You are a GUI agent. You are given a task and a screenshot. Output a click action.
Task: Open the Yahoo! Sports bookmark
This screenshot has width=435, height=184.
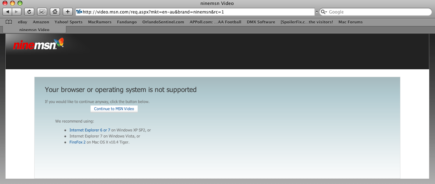pyautogui.click(x=68, y=22)
